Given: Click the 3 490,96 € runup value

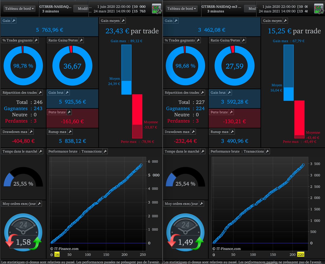Looking at the screenshot, I should pos(235,141).
